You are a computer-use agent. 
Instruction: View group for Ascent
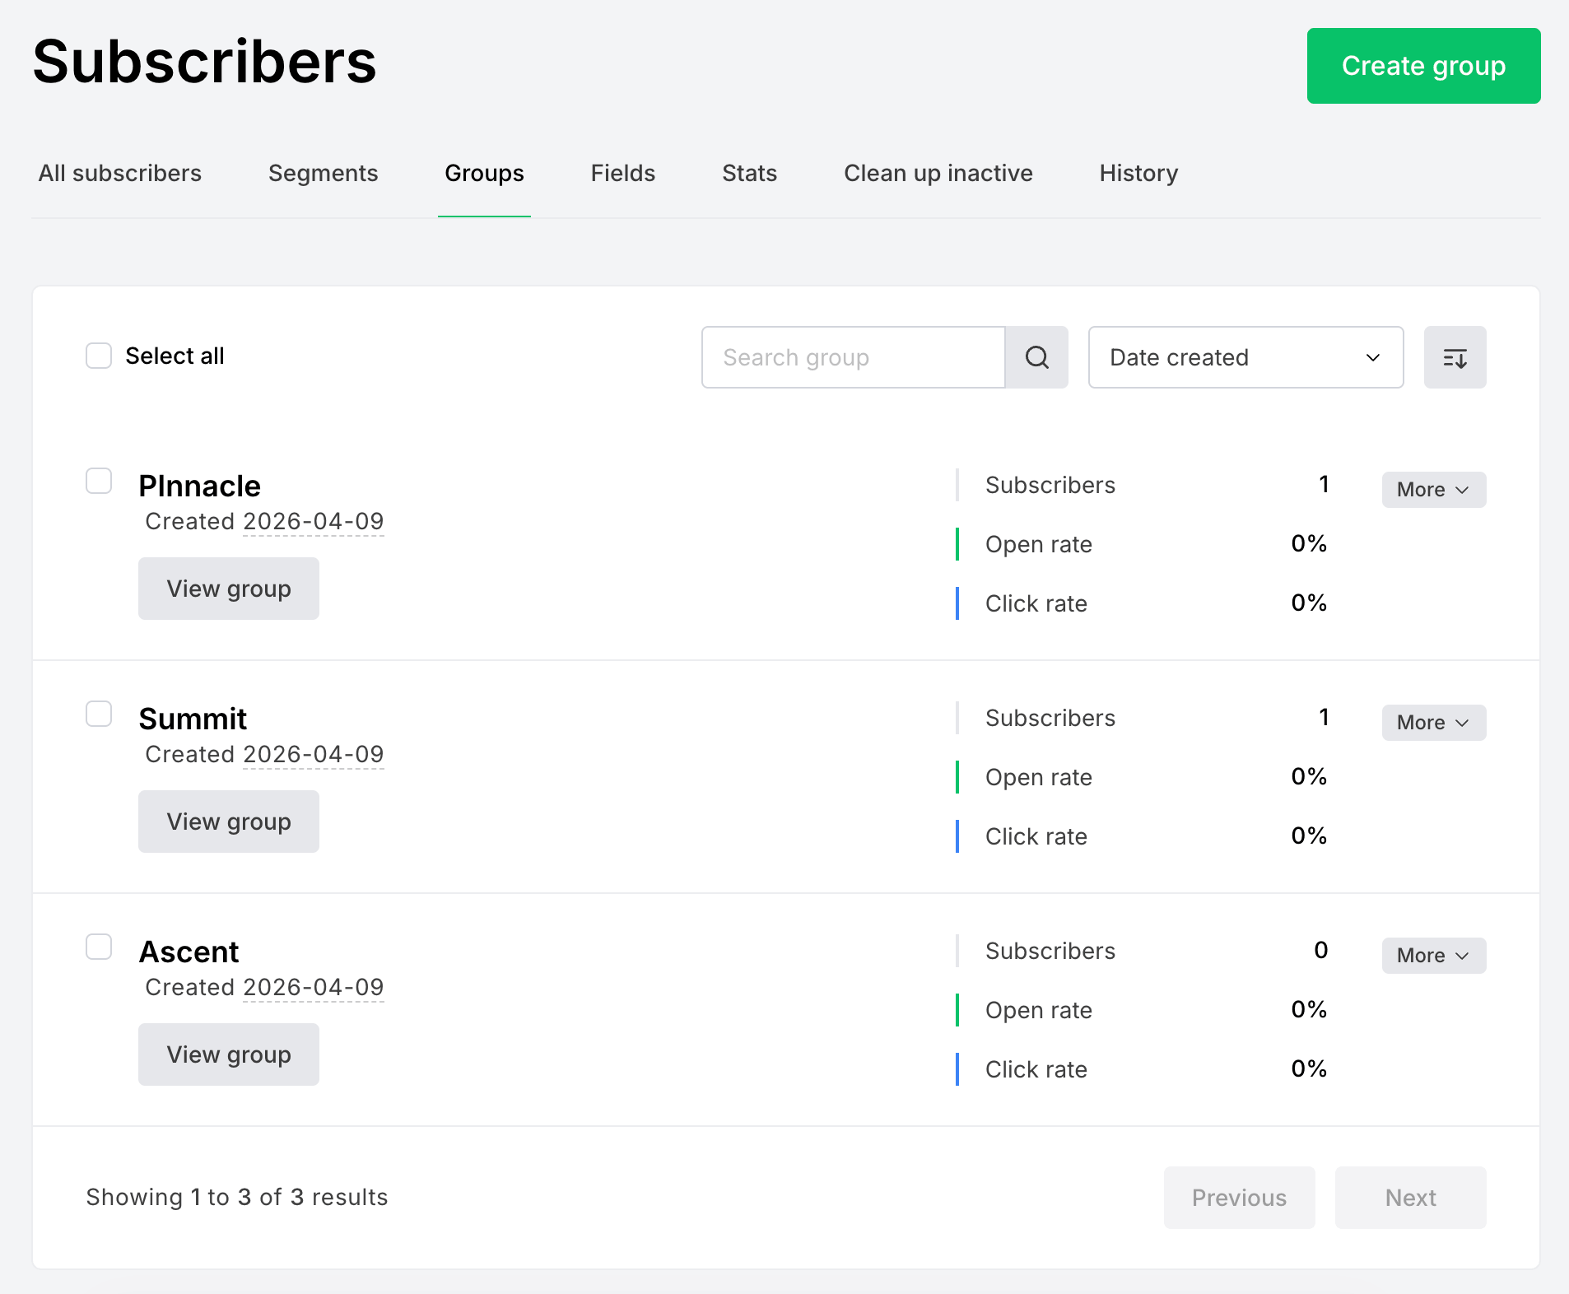click(x=229, y=1054)
